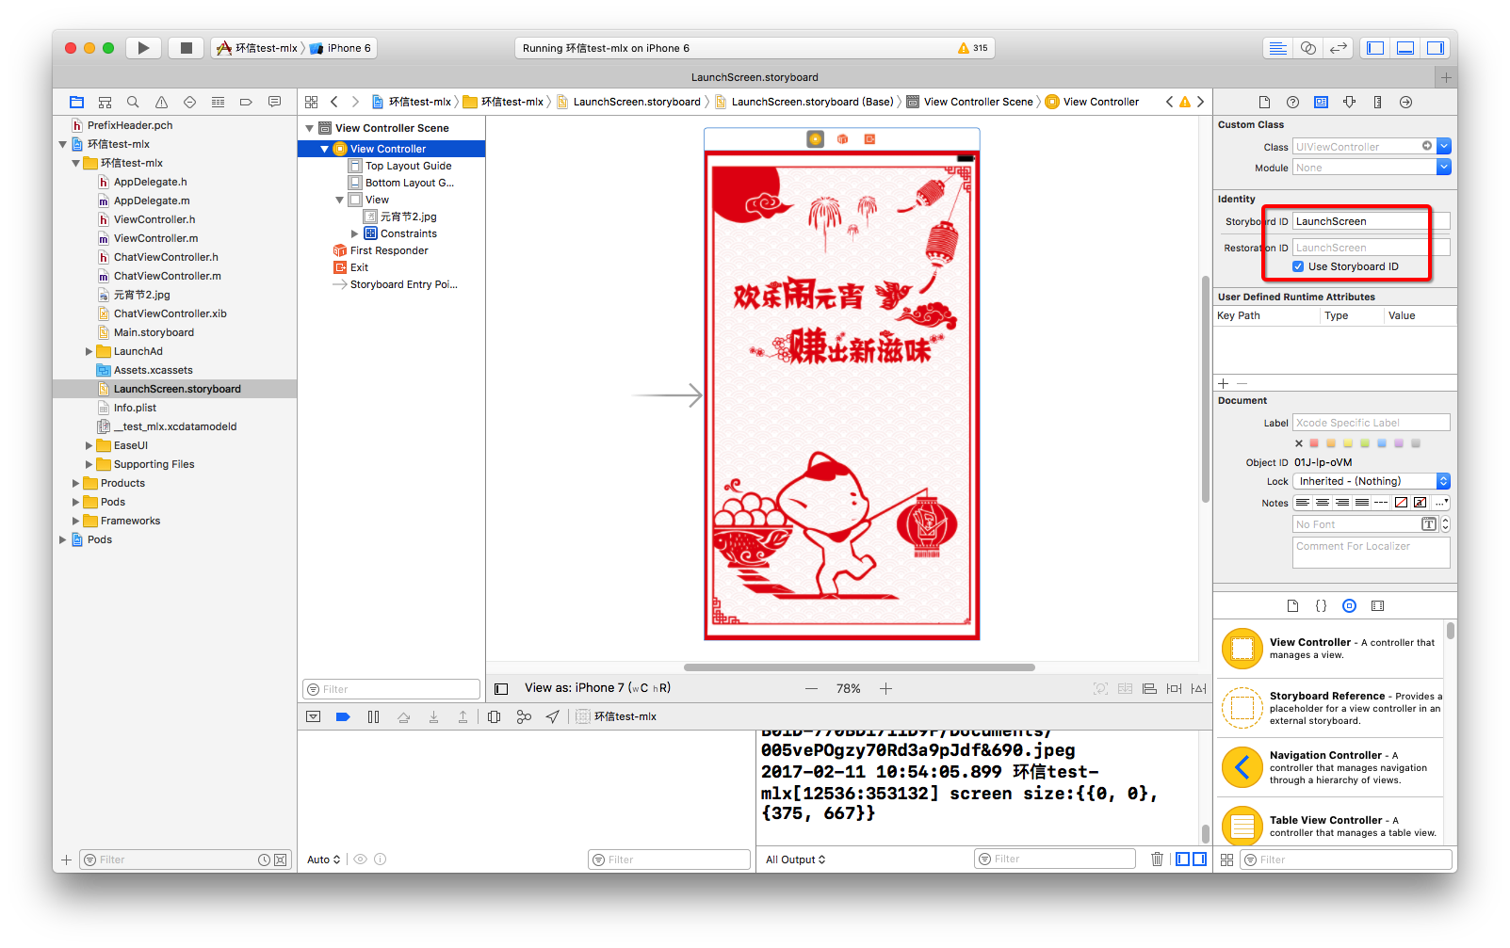This screenshot has height=948, width=1510.
Task: Open the symbol navigator
Action: [x=105, y=102]
